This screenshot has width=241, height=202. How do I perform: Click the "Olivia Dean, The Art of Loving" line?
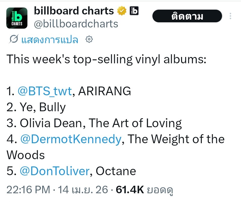[x=94, y=123]
